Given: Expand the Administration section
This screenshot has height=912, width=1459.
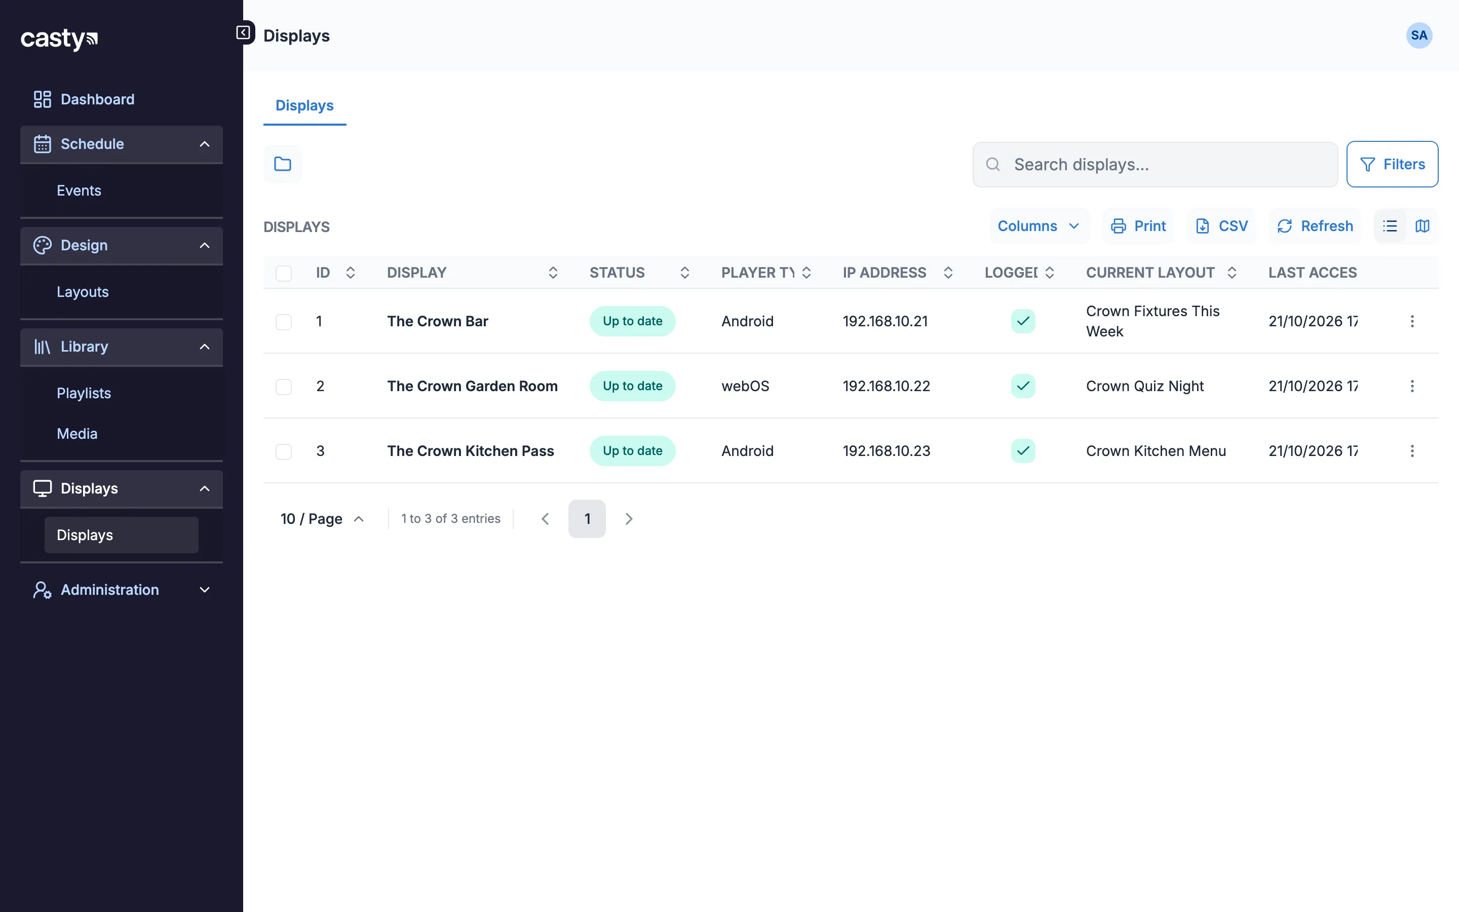Looking at the screenshot, I should point(121,590).
